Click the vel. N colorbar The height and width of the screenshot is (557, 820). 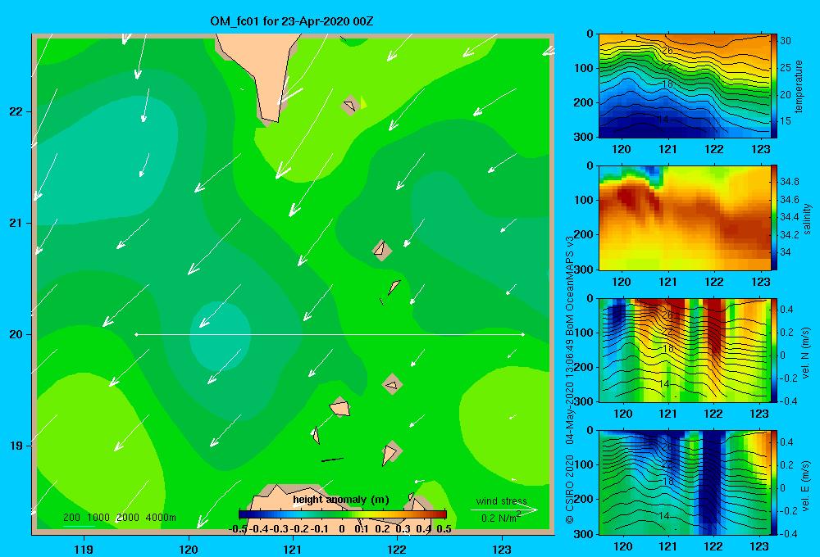click(x=774, y=350)
